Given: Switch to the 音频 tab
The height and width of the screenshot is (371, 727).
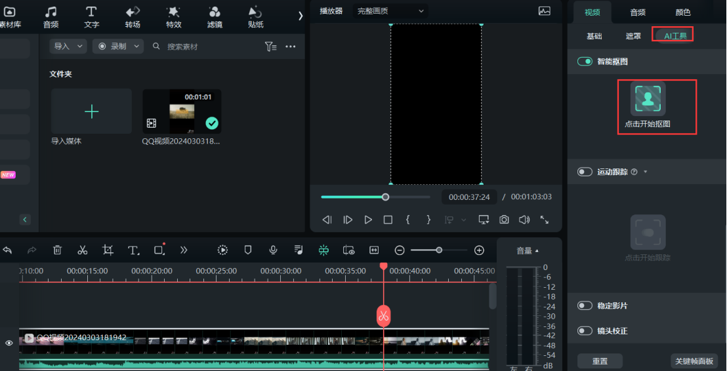Looking at the screenshot, I should (638, 12).
